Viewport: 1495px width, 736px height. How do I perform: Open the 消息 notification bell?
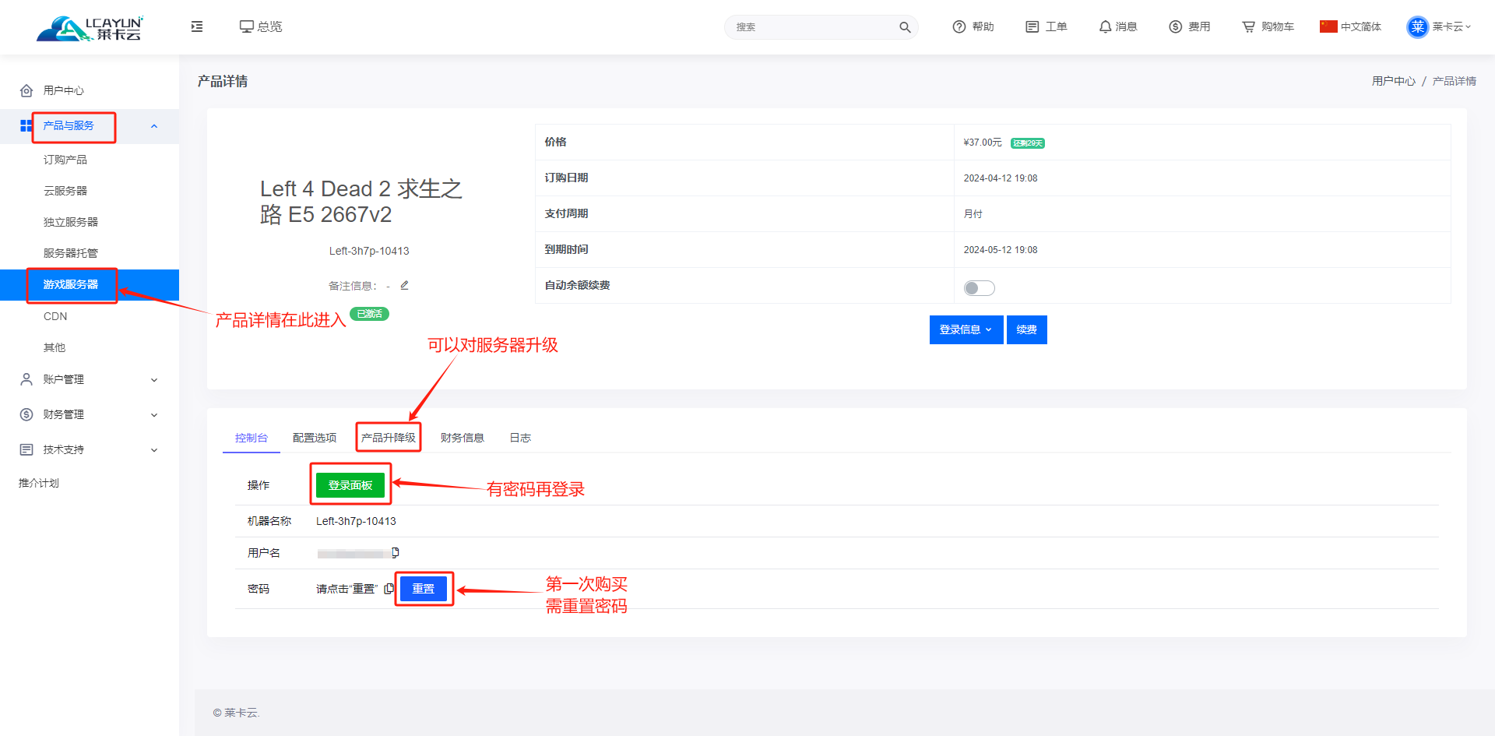1105,26
